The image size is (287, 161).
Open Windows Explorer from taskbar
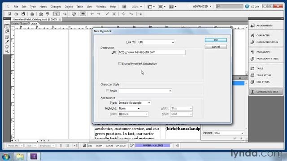coord(20,157)
